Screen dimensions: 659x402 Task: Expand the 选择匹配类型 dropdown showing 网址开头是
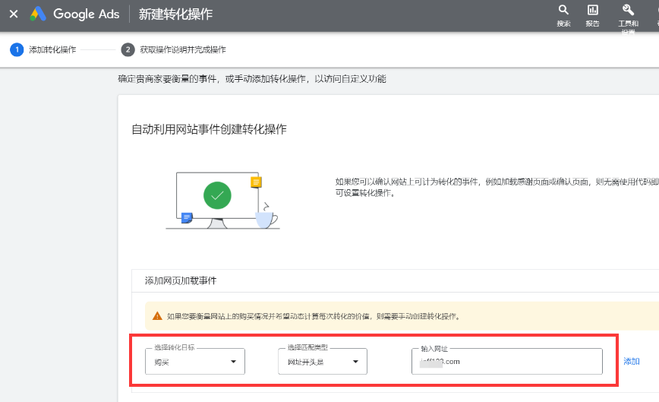(x=323, y=362)
